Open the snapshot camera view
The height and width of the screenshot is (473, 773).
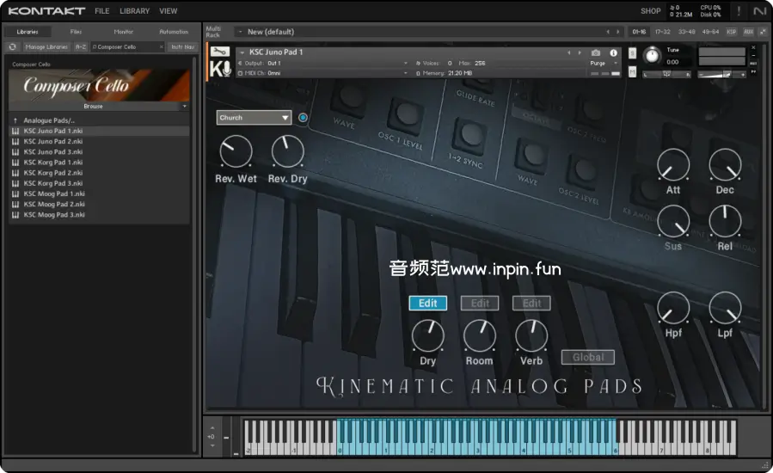click(x=596, y=52)
